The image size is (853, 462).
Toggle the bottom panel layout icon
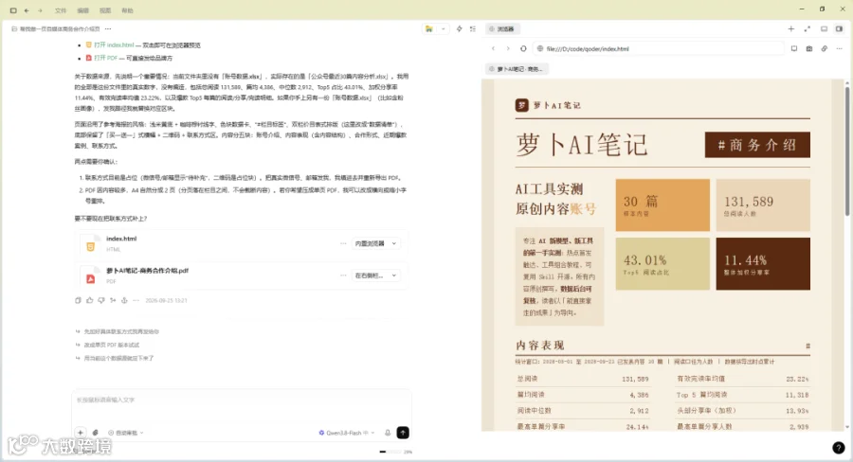(824, 28)
